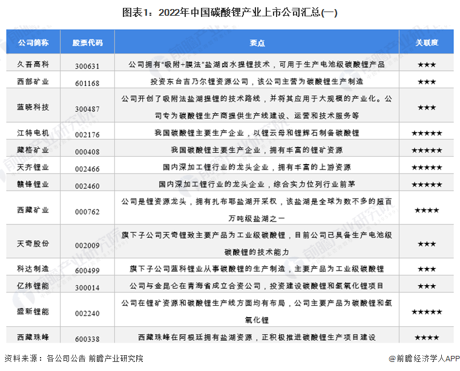This screenshot has height=371, width=460.
Task: Select stock code 600338
Action: pyautogui.click(x=87, y=339)
